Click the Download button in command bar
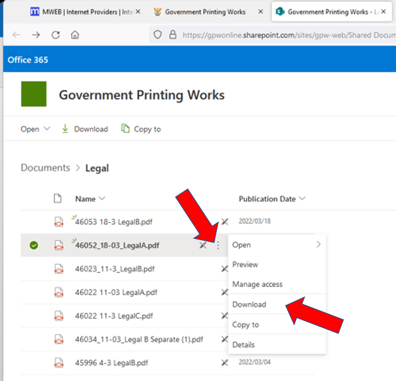396x381 pixels. [85, 129]
